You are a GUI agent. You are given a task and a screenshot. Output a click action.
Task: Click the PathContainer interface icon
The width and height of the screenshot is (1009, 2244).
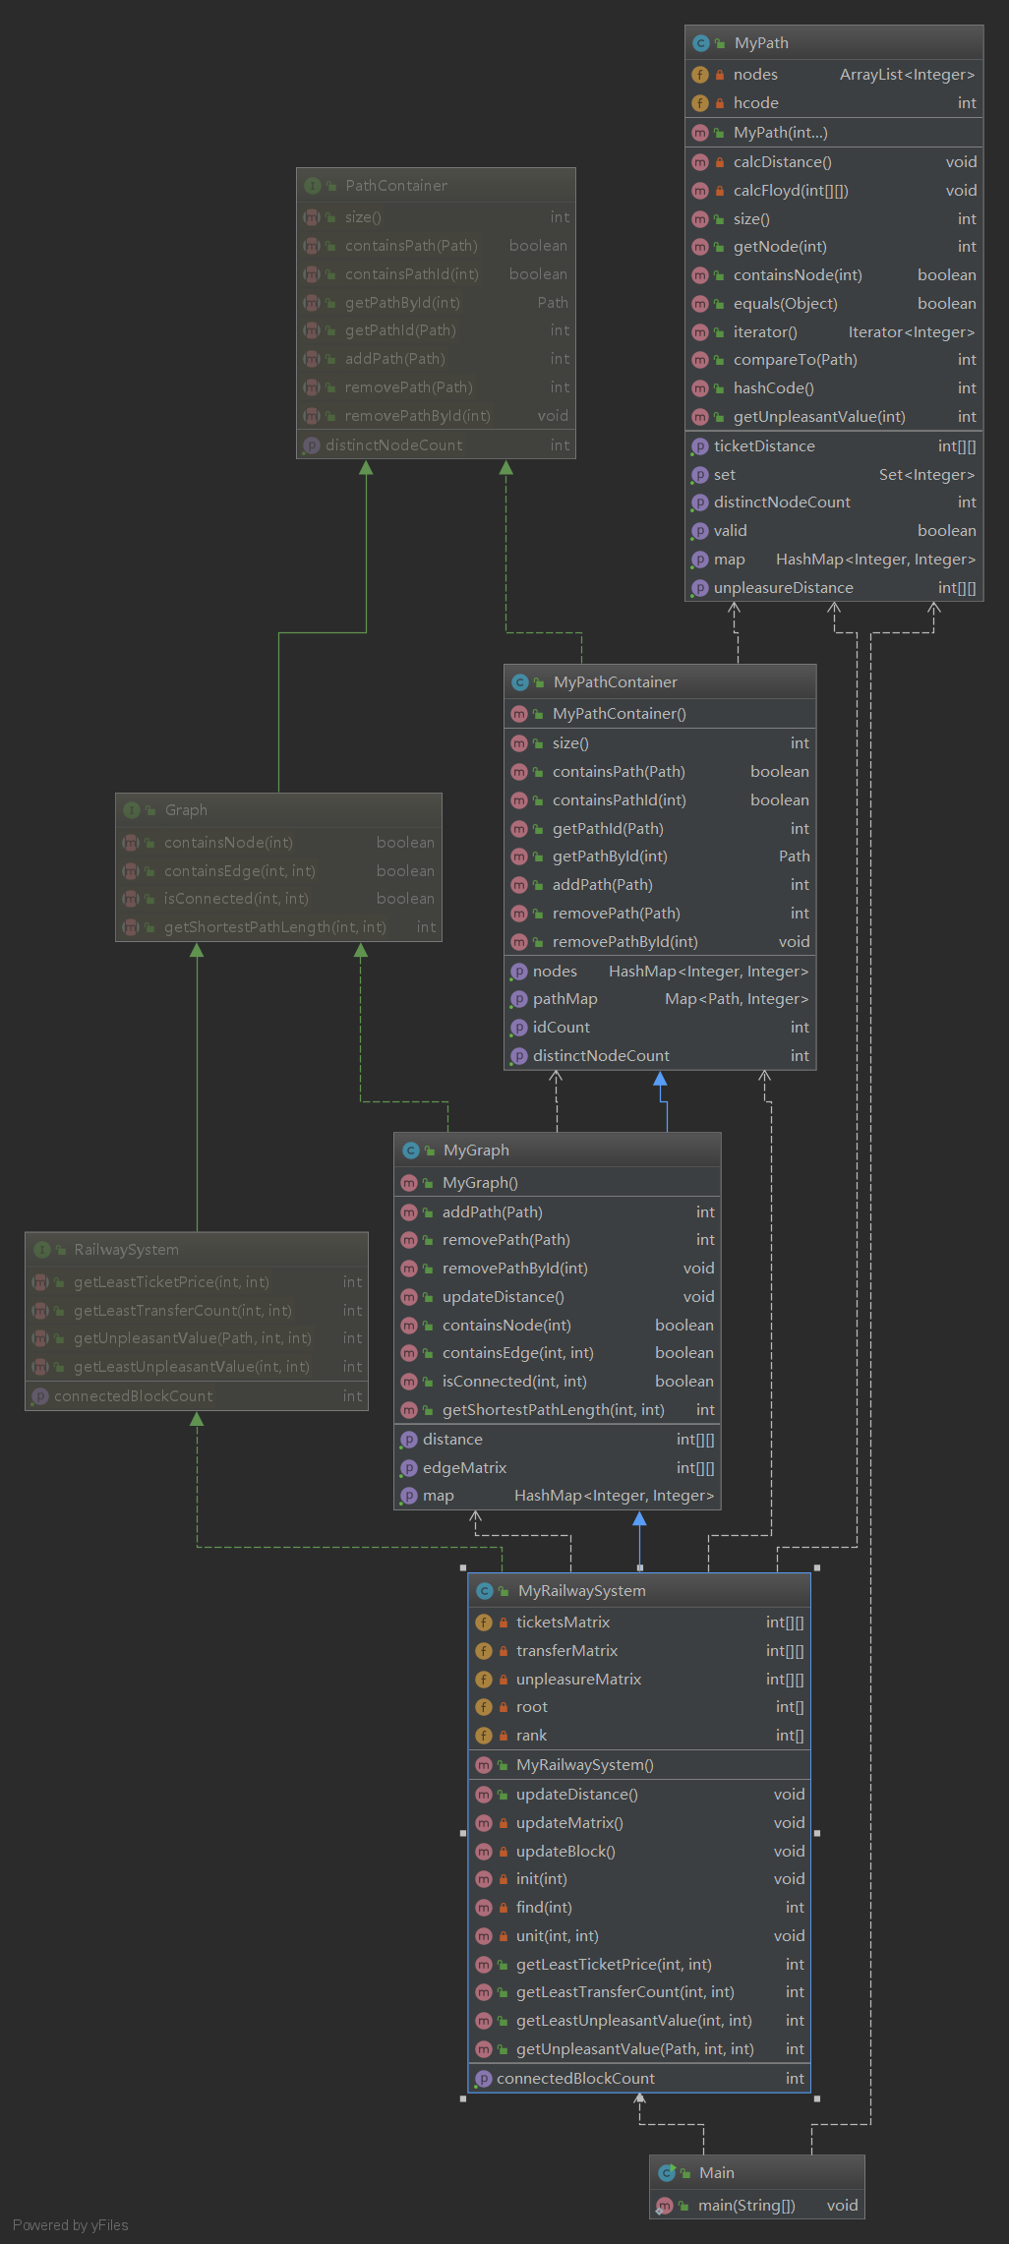point(313,186)
